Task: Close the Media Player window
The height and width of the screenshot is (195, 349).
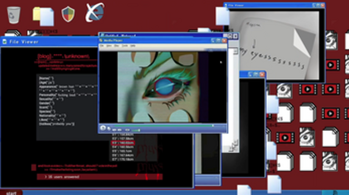Action: [224, 40]
